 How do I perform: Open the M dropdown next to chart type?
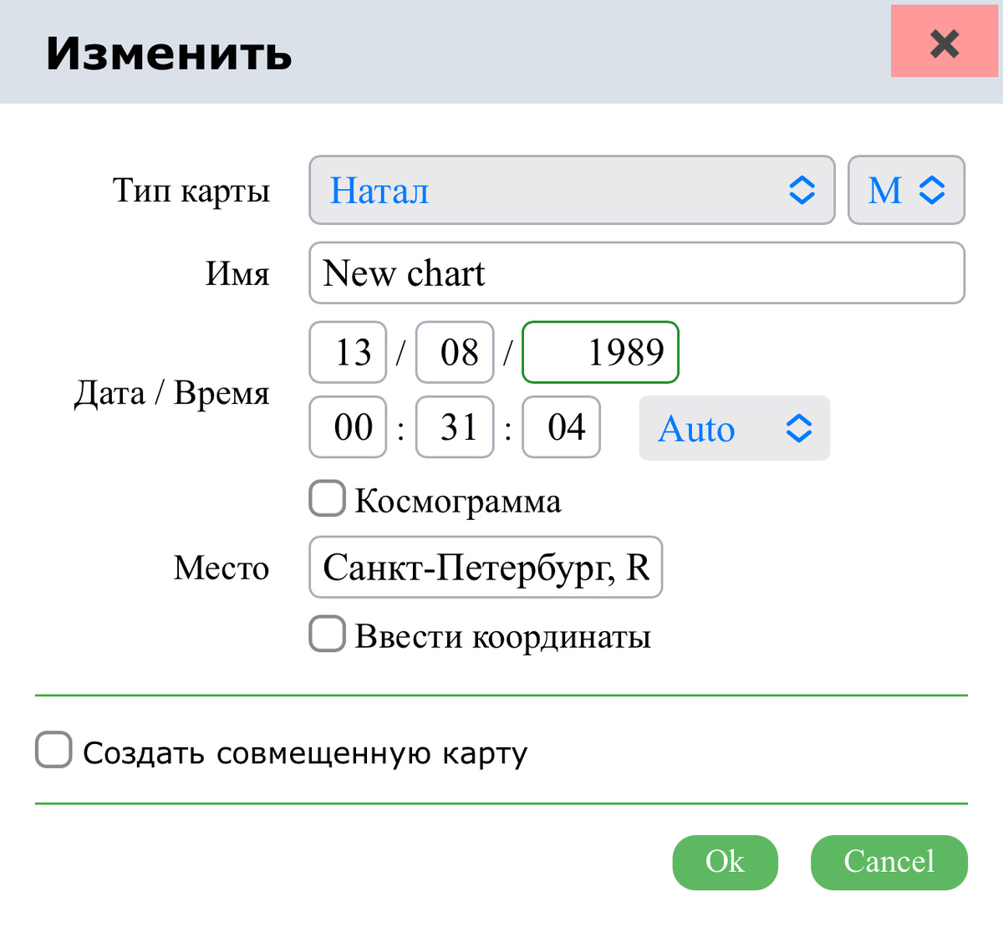[906, 191]
